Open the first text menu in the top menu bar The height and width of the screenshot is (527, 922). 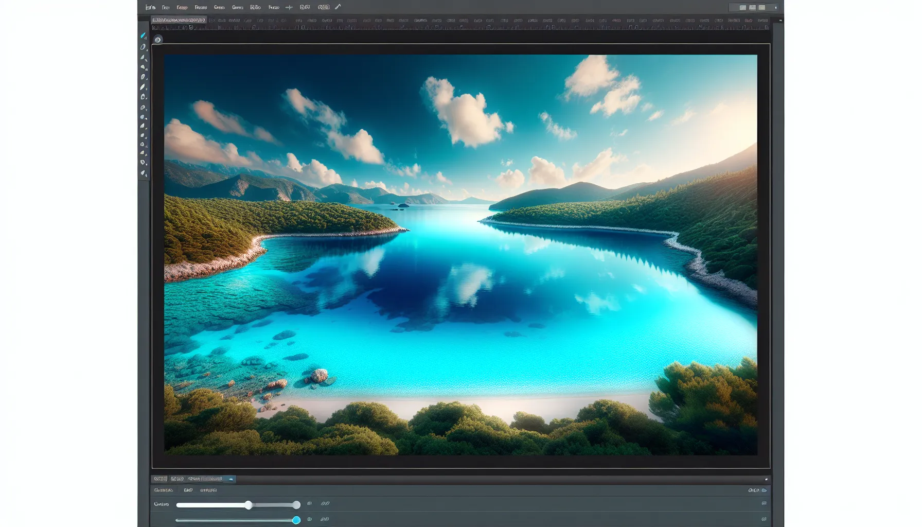(166, 8)
